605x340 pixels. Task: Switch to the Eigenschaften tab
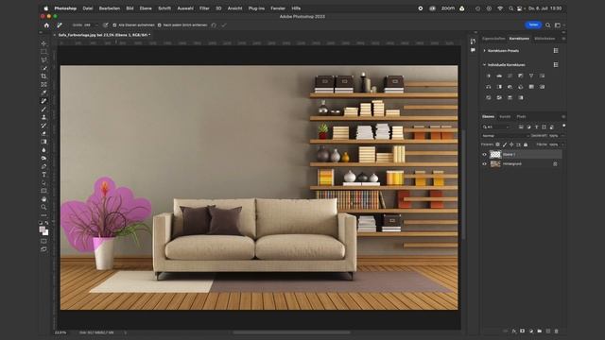[x=493, y=39]
